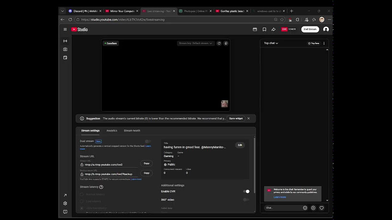Click the End Stream button
Screen dimensions: 392x220
[x=310, y=29]
